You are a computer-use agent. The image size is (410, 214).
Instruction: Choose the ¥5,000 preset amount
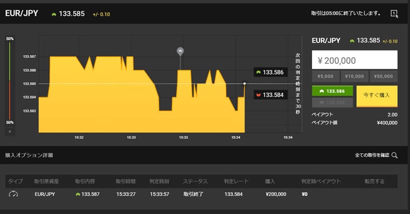326,76
